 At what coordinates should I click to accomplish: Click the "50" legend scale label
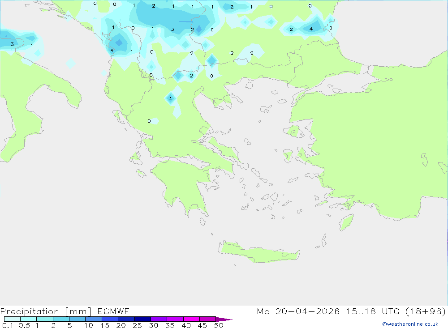219,325
